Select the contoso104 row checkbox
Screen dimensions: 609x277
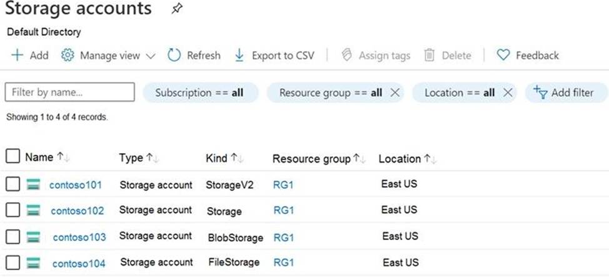coord(13,263)
